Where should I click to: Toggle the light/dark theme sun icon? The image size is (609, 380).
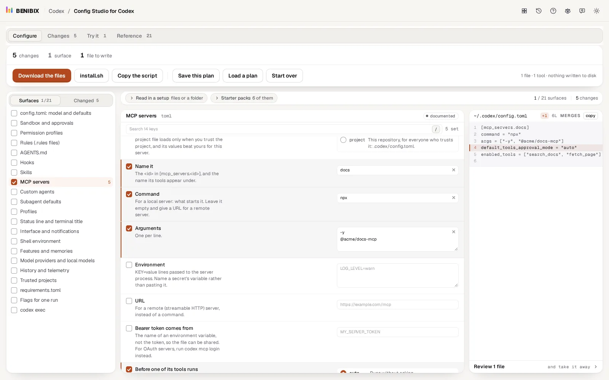[596, 11]
